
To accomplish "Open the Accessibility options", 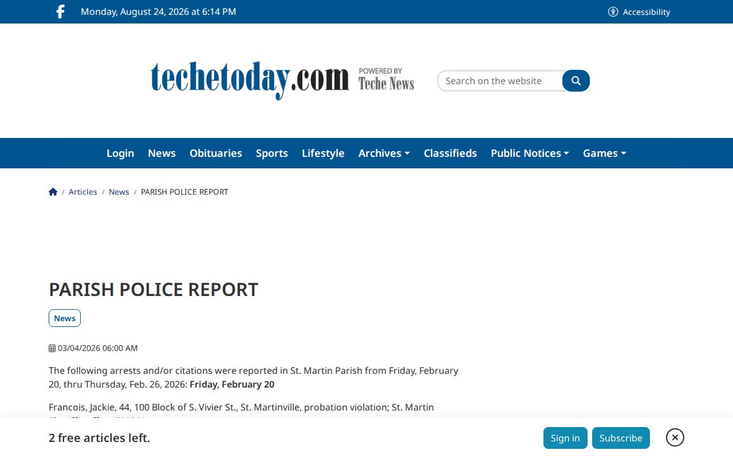I will point(639,11).
